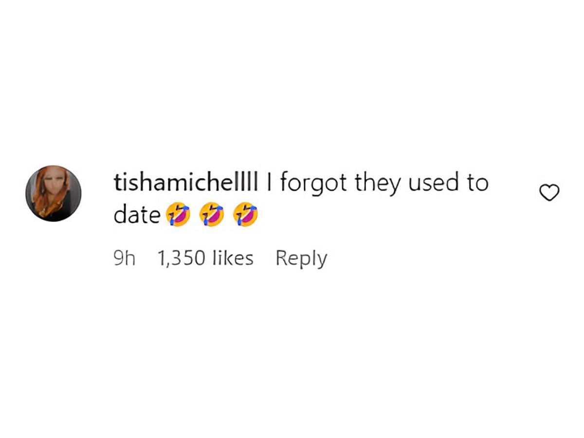Click the standalone I after the username
Viewport: 584px width, 438px height.
pyautogui.click(x=269, y=183)
